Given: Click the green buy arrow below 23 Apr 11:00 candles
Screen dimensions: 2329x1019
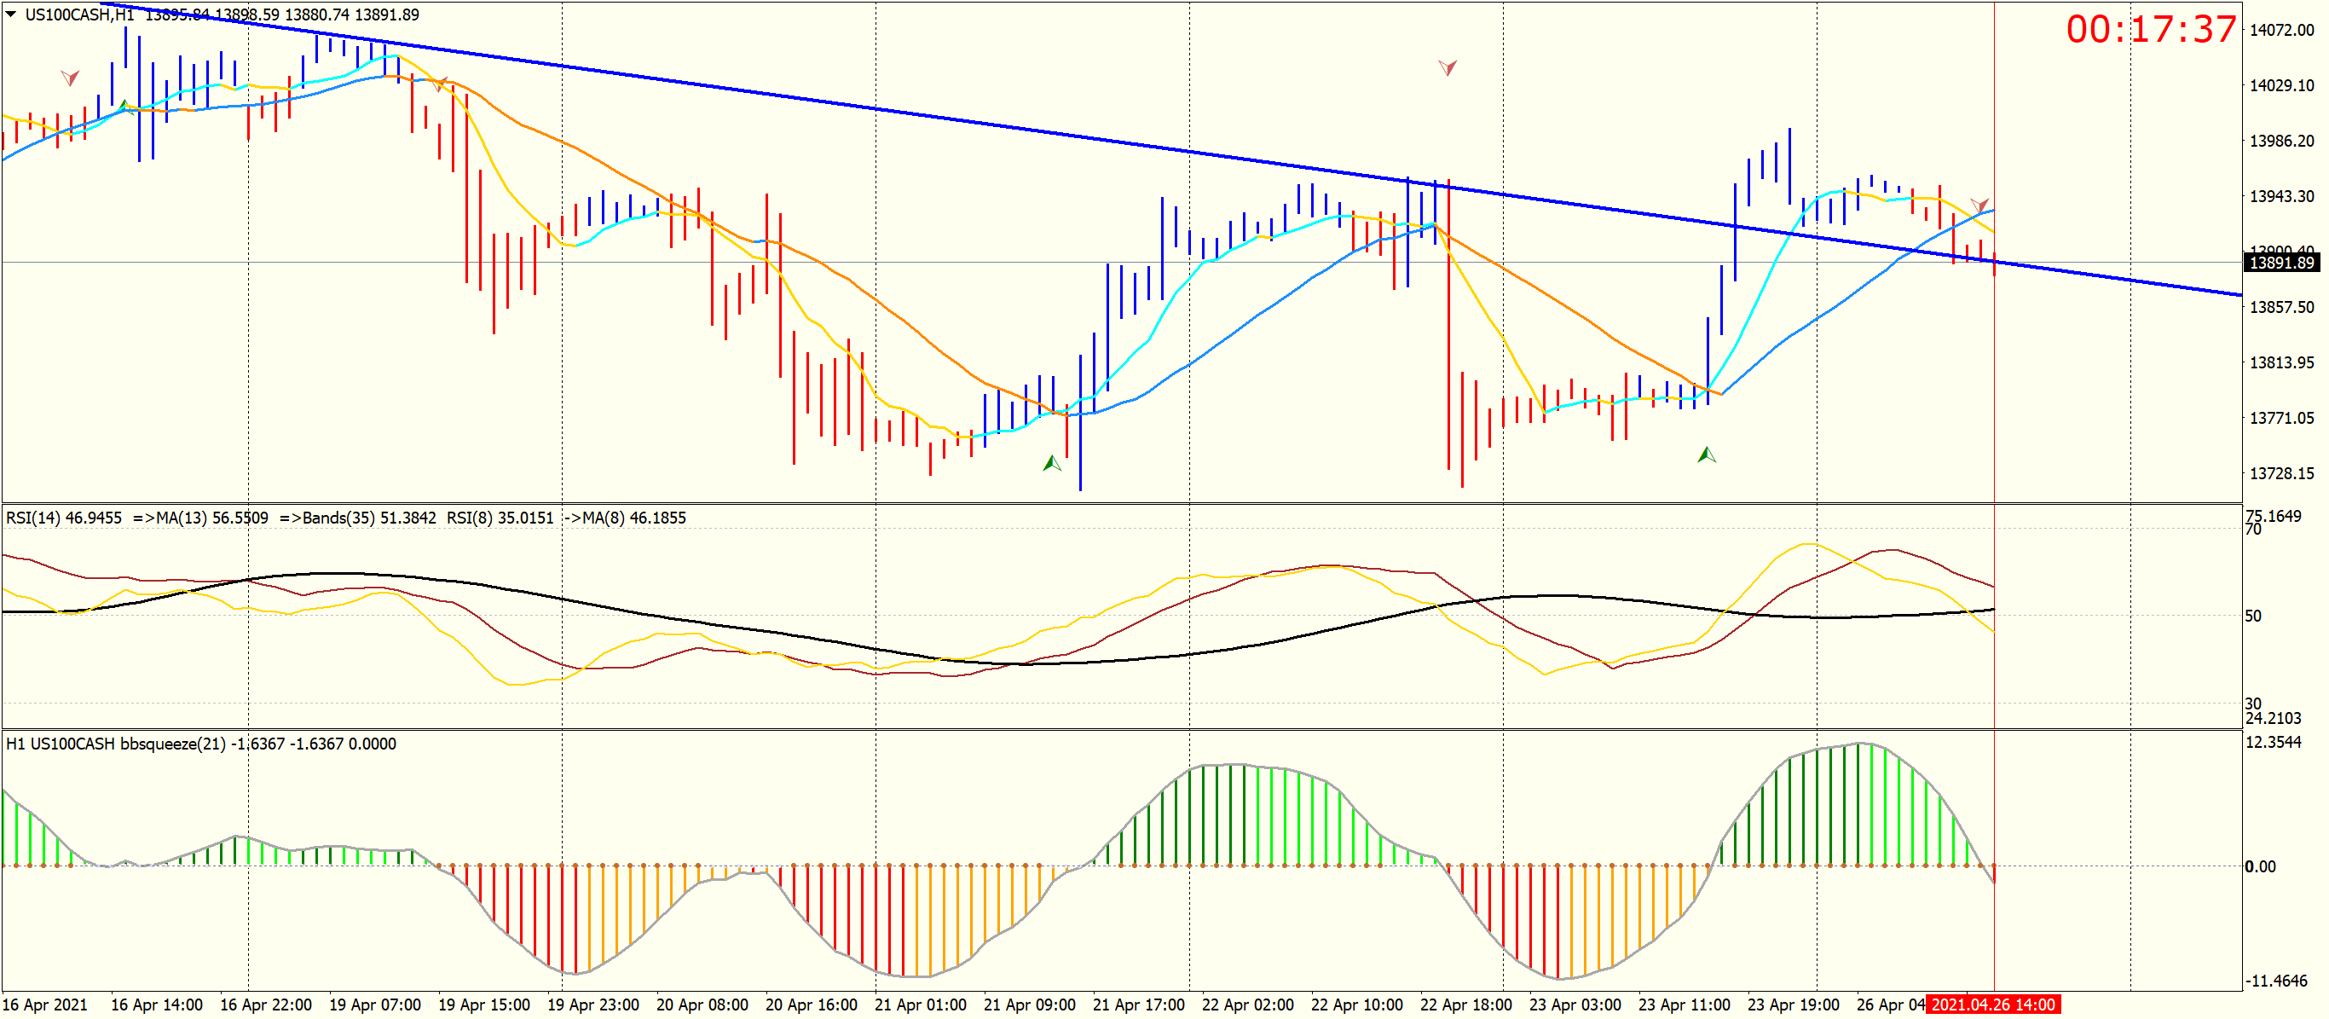Looking at the screenshot, I should point(1706,454).
